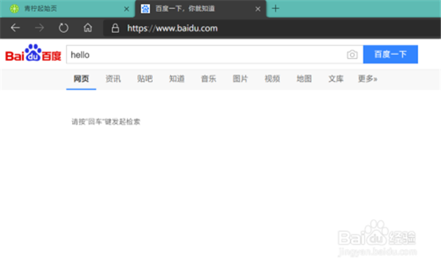This screenshot has height=267, width=441.
Task: Reload the page with refresh icon
Action: (63, 28)
